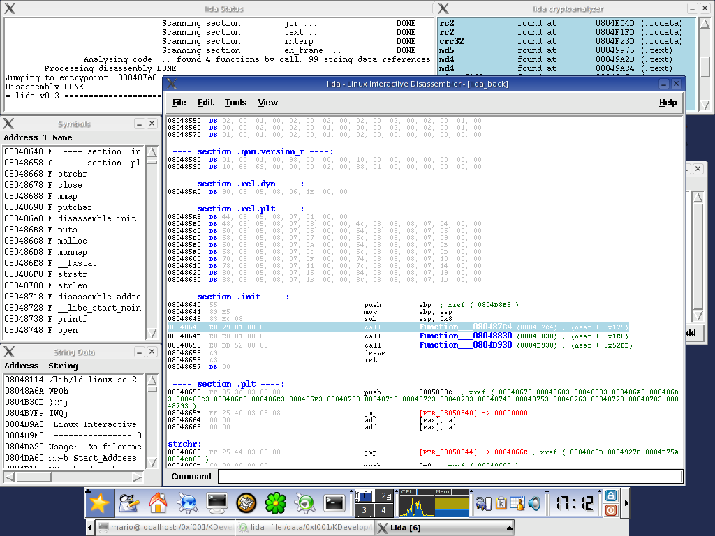Click into the Command input field
The image size is (715, 536).
(x=451, y=476)
